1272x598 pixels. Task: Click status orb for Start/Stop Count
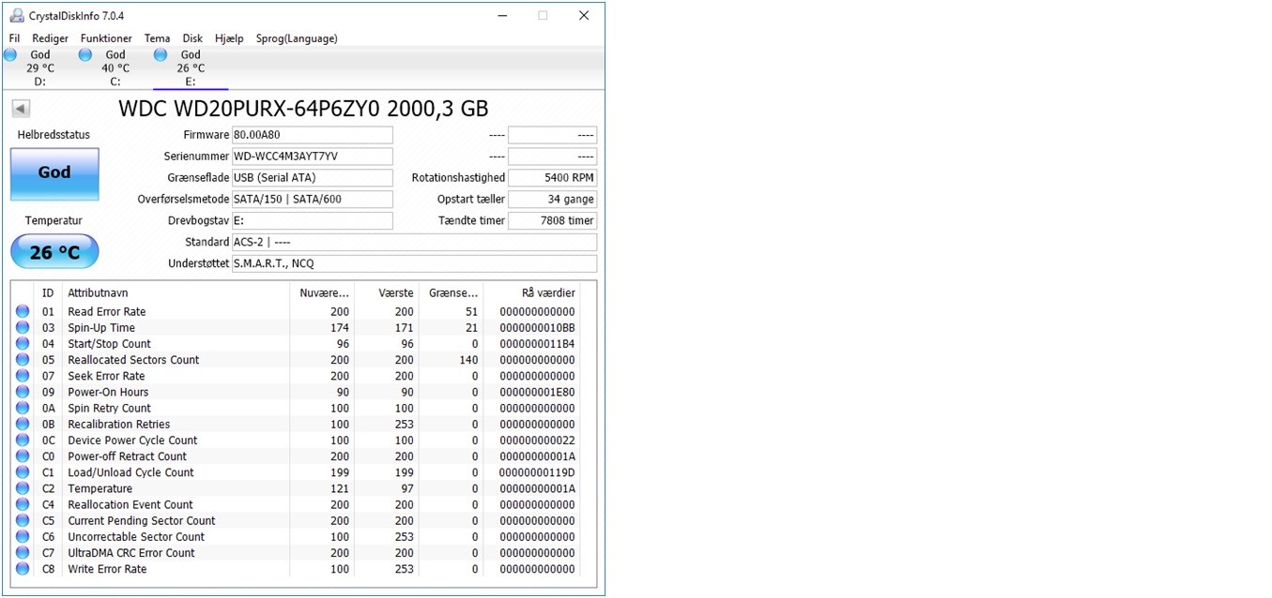(x=23, y=343)
